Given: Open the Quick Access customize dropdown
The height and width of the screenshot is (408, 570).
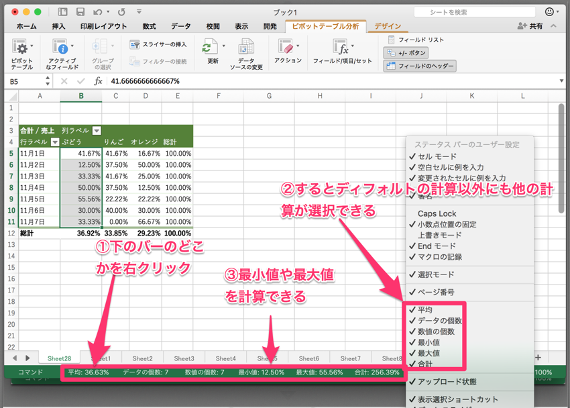Looking at the screenshot, I should (139, 12).
